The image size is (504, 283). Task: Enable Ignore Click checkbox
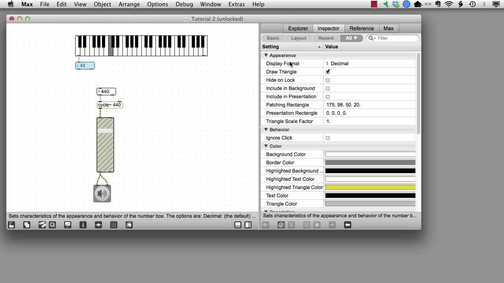tap(328, 138)
